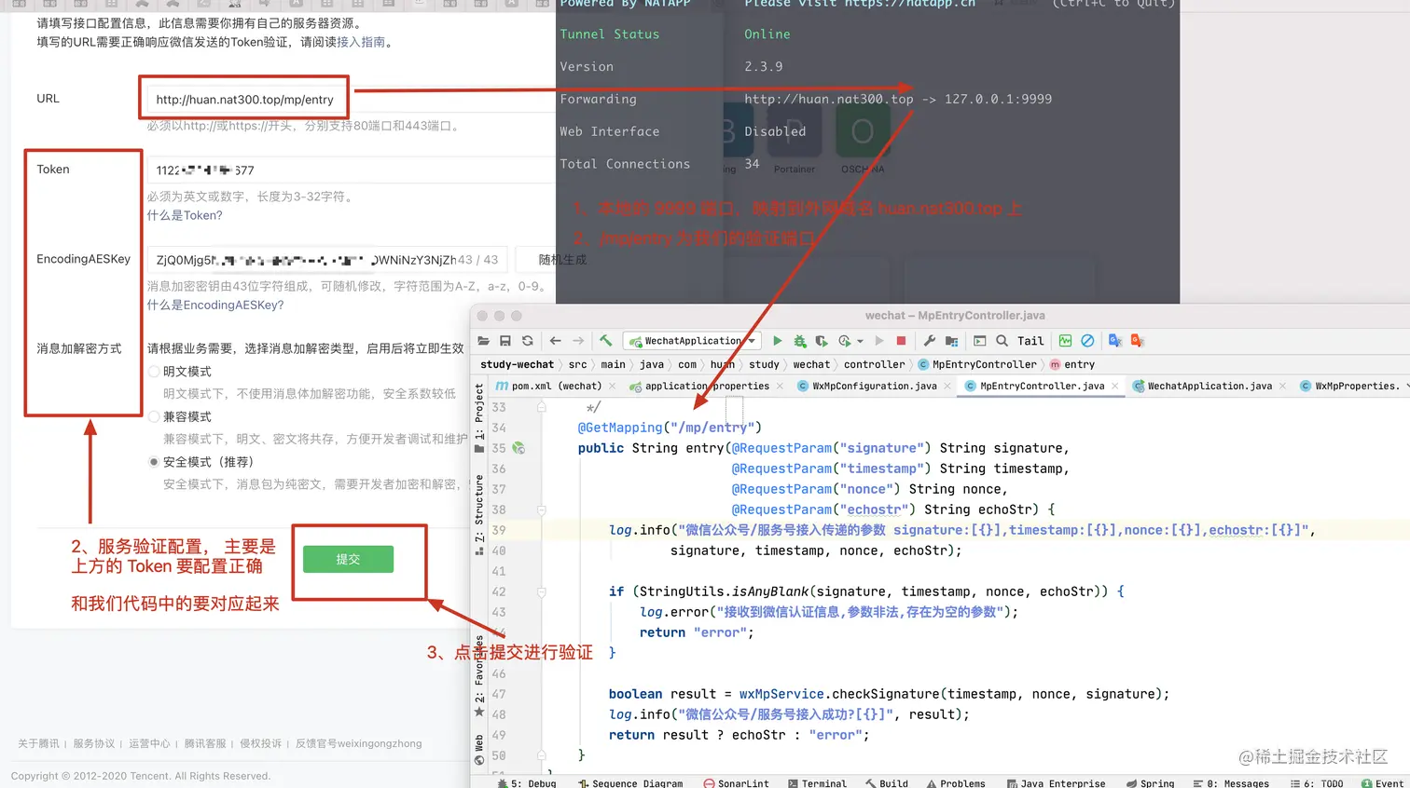This screenshot has width=1410, height=788.
Task: Click the Tail button in IntelliJ toolbar
Action: (1030, 341)
